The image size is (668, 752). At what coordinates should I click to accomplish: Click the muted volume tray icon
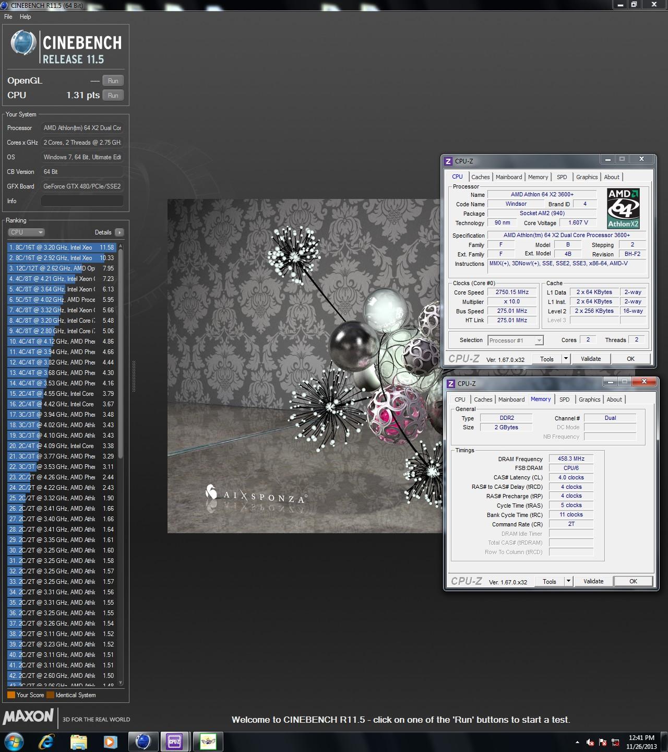(x=590, y=742)
